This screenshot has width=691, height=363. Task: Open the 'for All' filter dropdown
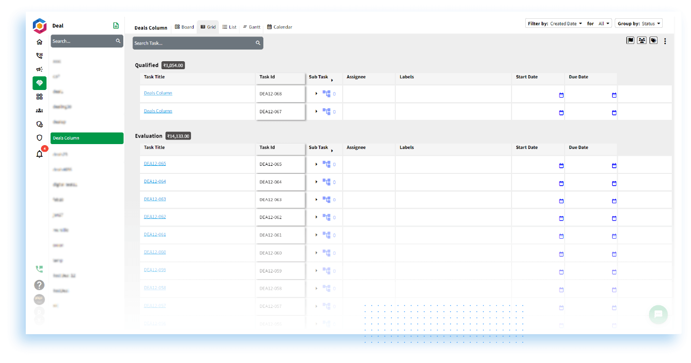click(603, 23)
